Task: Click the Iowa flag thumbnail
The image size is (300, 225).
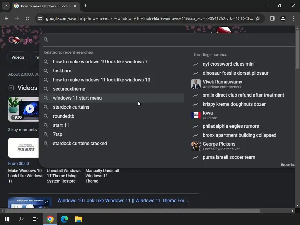Action: point(196,115)
